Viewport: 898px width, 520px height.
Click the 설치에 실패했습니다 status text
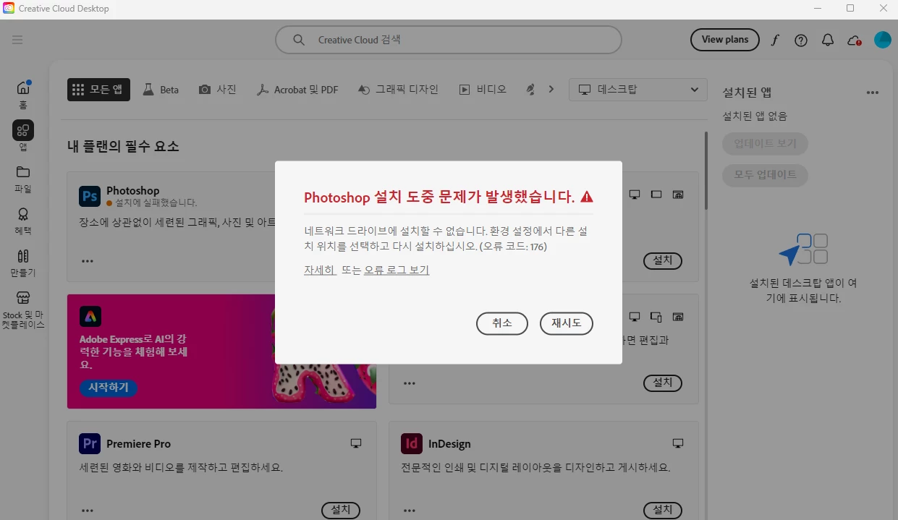[156, 203]
